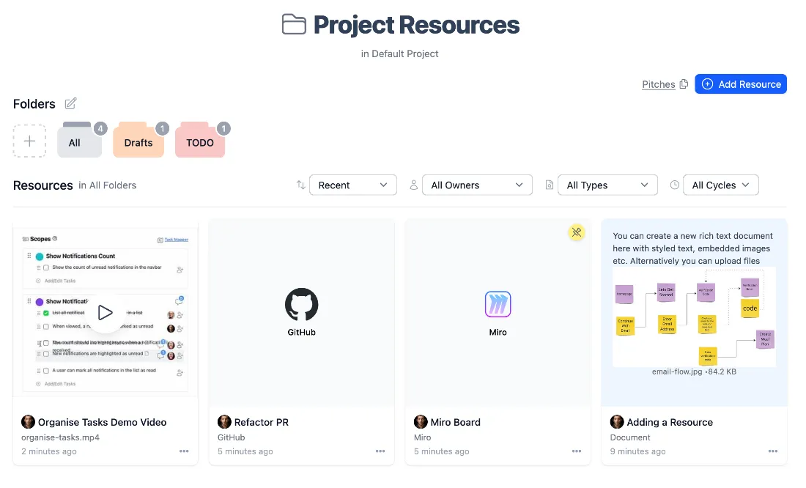The height and width of the screenshot is (488, 806).
Task: Select the All folder
Action: pyautogui.click(x=79, y=141)
